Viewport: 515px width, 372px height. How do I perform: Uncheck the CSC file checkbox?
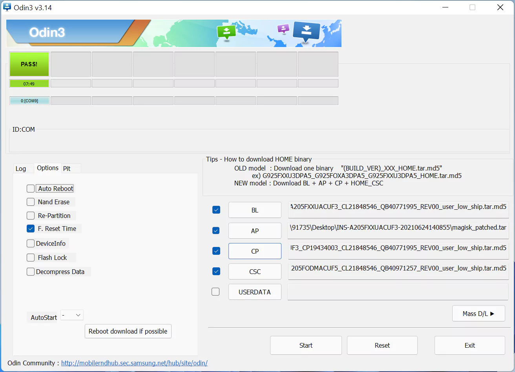(216, 271)
